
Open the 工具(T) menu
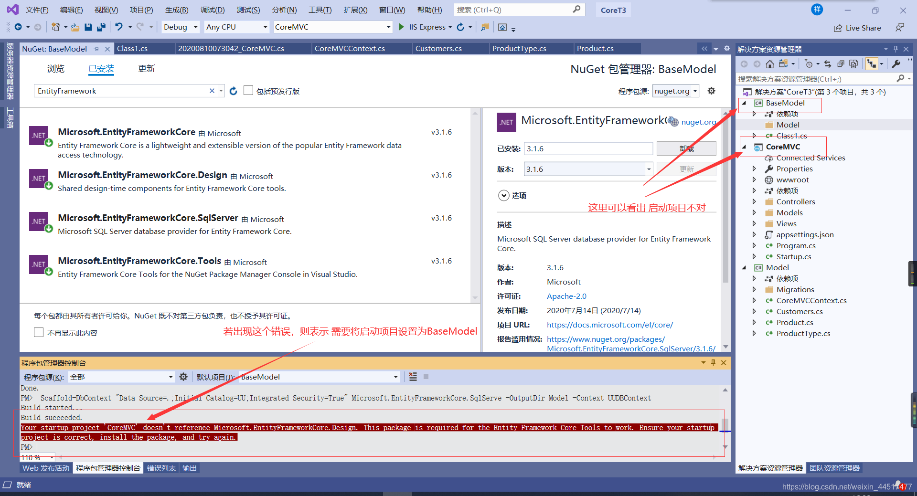coord(320,10)
